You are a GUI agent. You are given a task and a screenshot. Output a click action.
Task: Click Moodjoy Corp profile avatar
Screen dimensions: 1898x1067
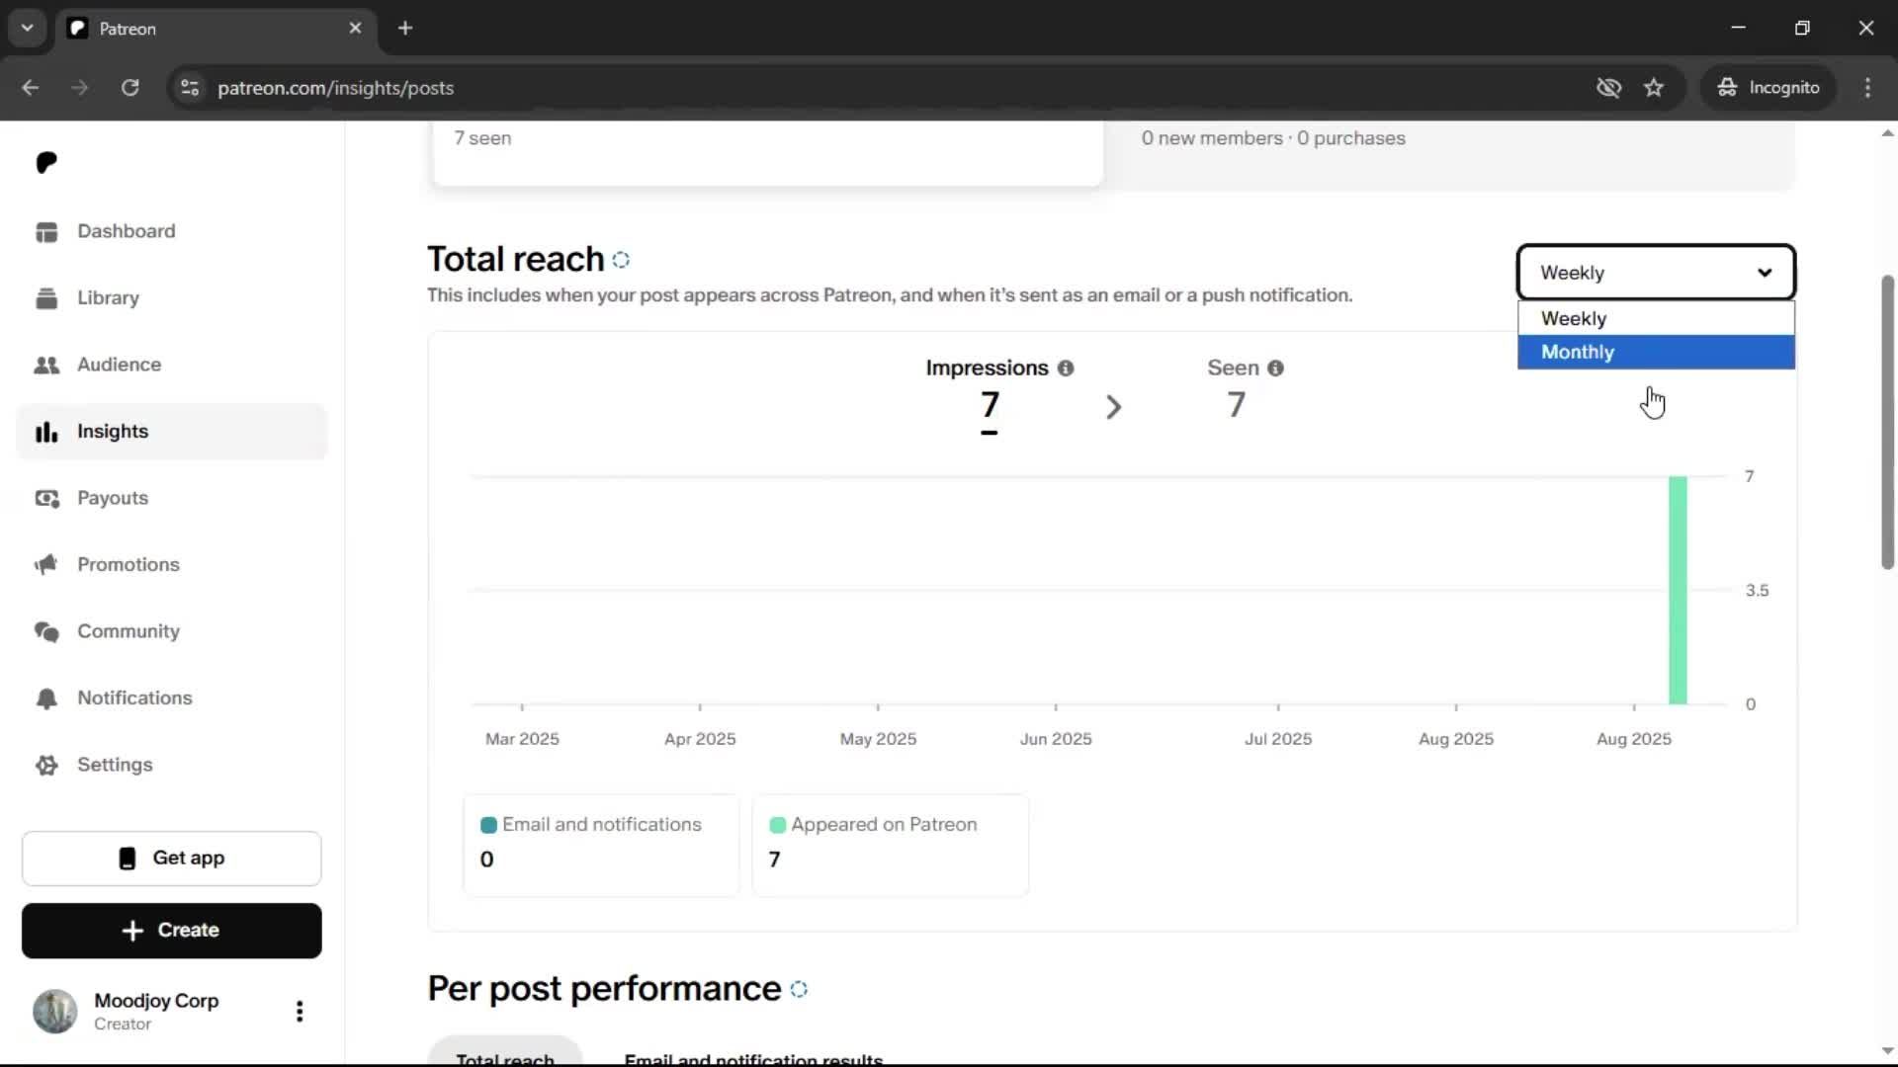point(55,1011)
